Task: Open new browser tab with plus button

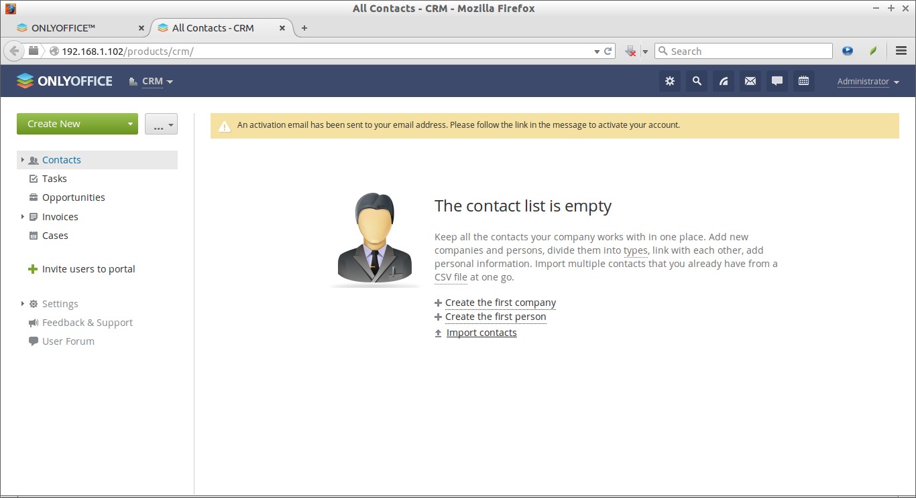Action: tap(304, 28)
